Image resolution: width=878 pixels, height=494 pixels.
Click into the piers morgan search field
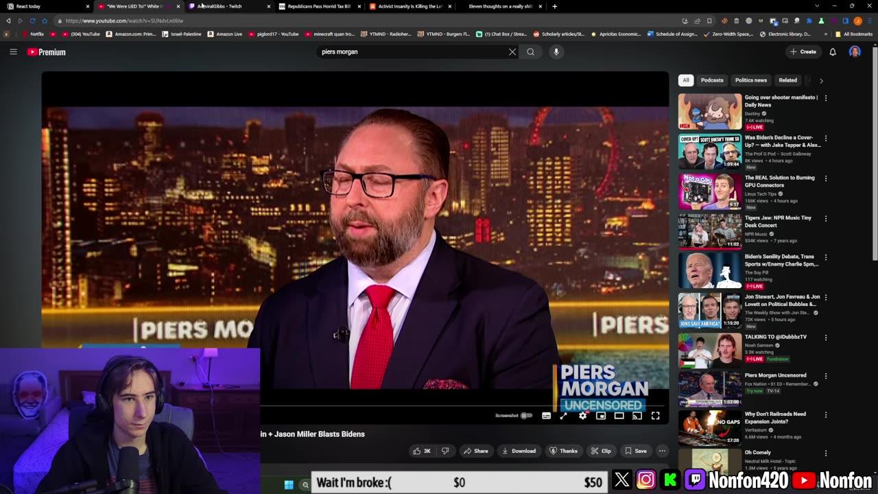click(412, 51)
